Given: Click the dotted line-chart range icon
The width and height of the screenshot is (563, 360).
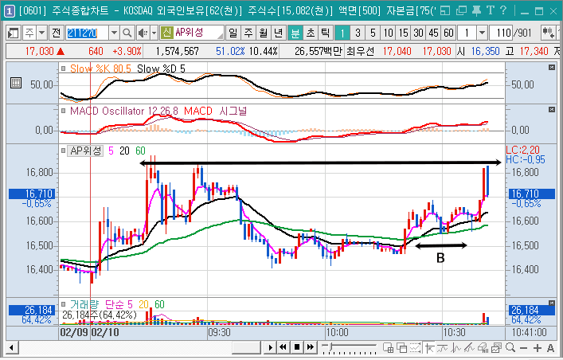Looking at the screenshot, I should 415,348.
